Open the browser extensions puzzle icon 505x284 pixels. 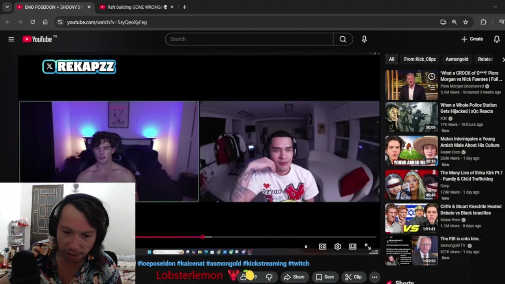pyautogui.click(x=483, y=22)
